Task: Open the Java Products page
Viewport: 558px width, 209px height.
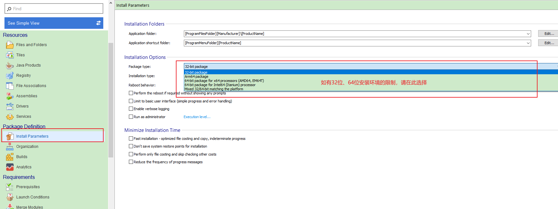Action: point(28,65)
